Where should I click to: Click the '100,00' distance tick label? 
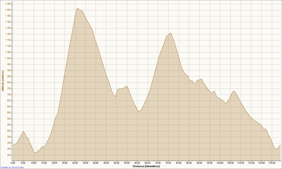[220, 163]
